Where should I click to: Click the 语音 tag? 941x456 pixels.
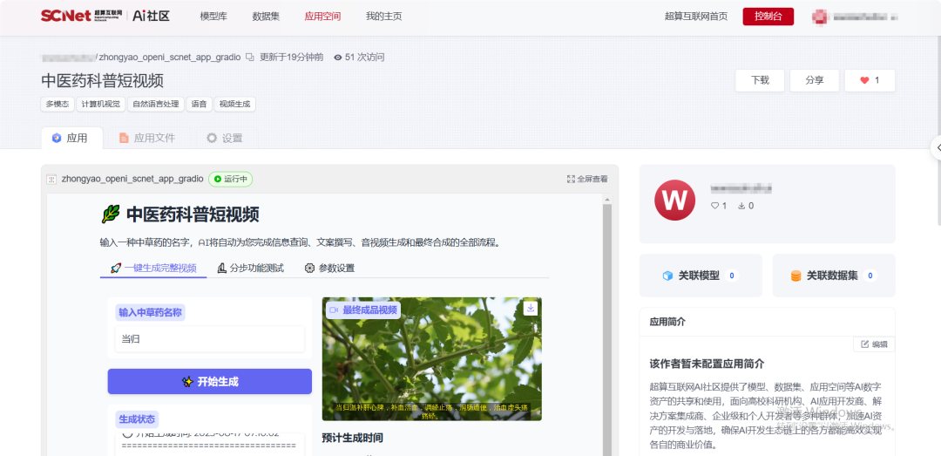[199, 104]
